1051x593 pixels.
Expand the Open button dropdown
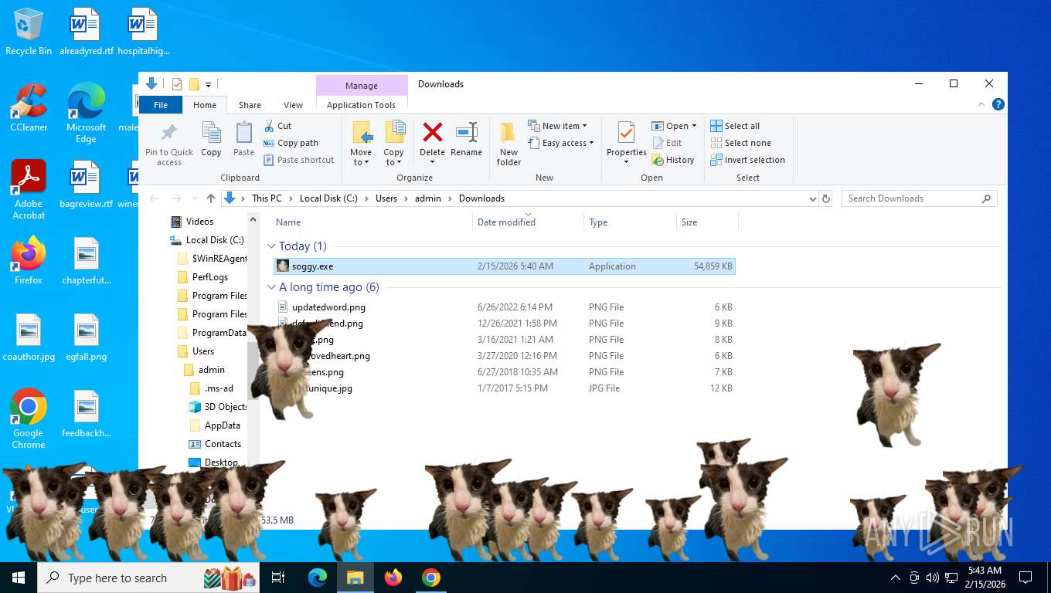point(695,126)
